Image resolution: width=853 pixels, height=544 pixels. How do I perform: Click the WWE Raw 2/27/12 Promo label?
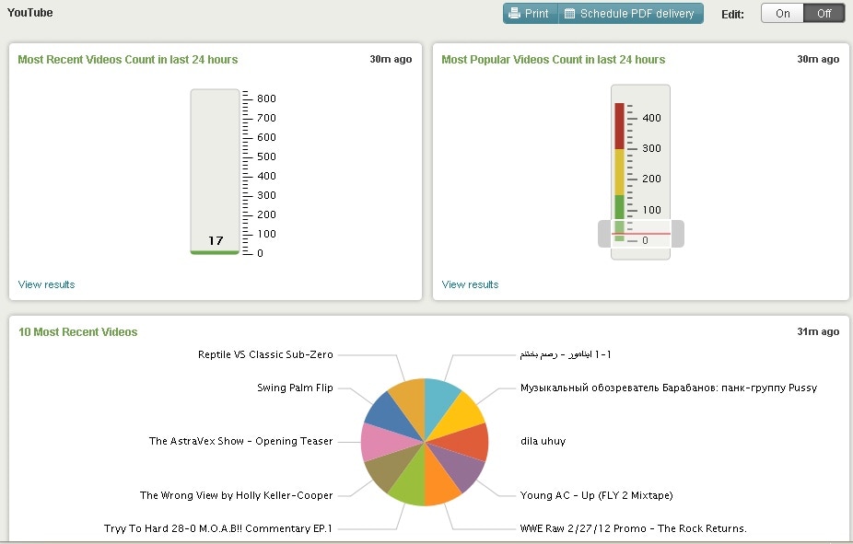633,528
